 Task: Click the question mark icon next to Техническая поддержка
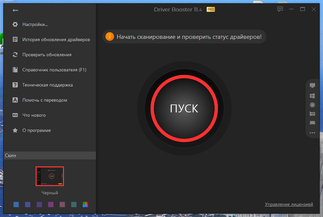click(15, 85)
